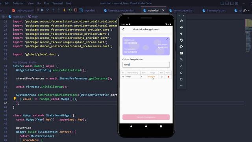Close the main.dart tab
The height and width of the screenshot is (142, 252).
[x=163, y=10]
